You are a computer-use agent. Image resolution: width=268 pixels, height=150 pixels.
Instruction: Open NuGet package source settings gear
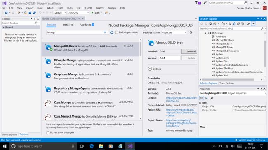[191, 32]
